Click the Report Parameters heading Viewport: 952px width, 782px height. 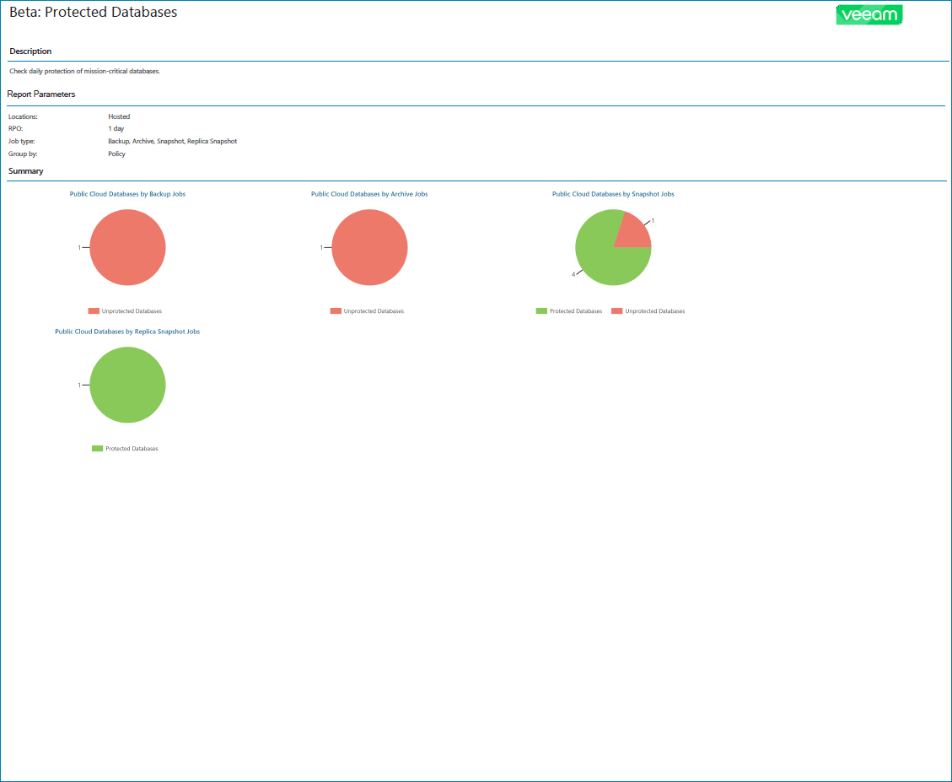pos(41,94)
